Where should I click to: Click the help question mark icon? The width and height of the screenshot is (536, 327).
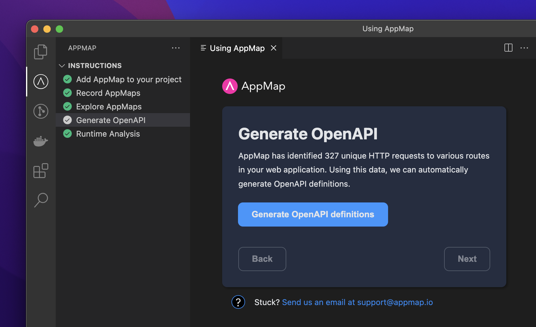pyautogui.click(x=238, y=302)
